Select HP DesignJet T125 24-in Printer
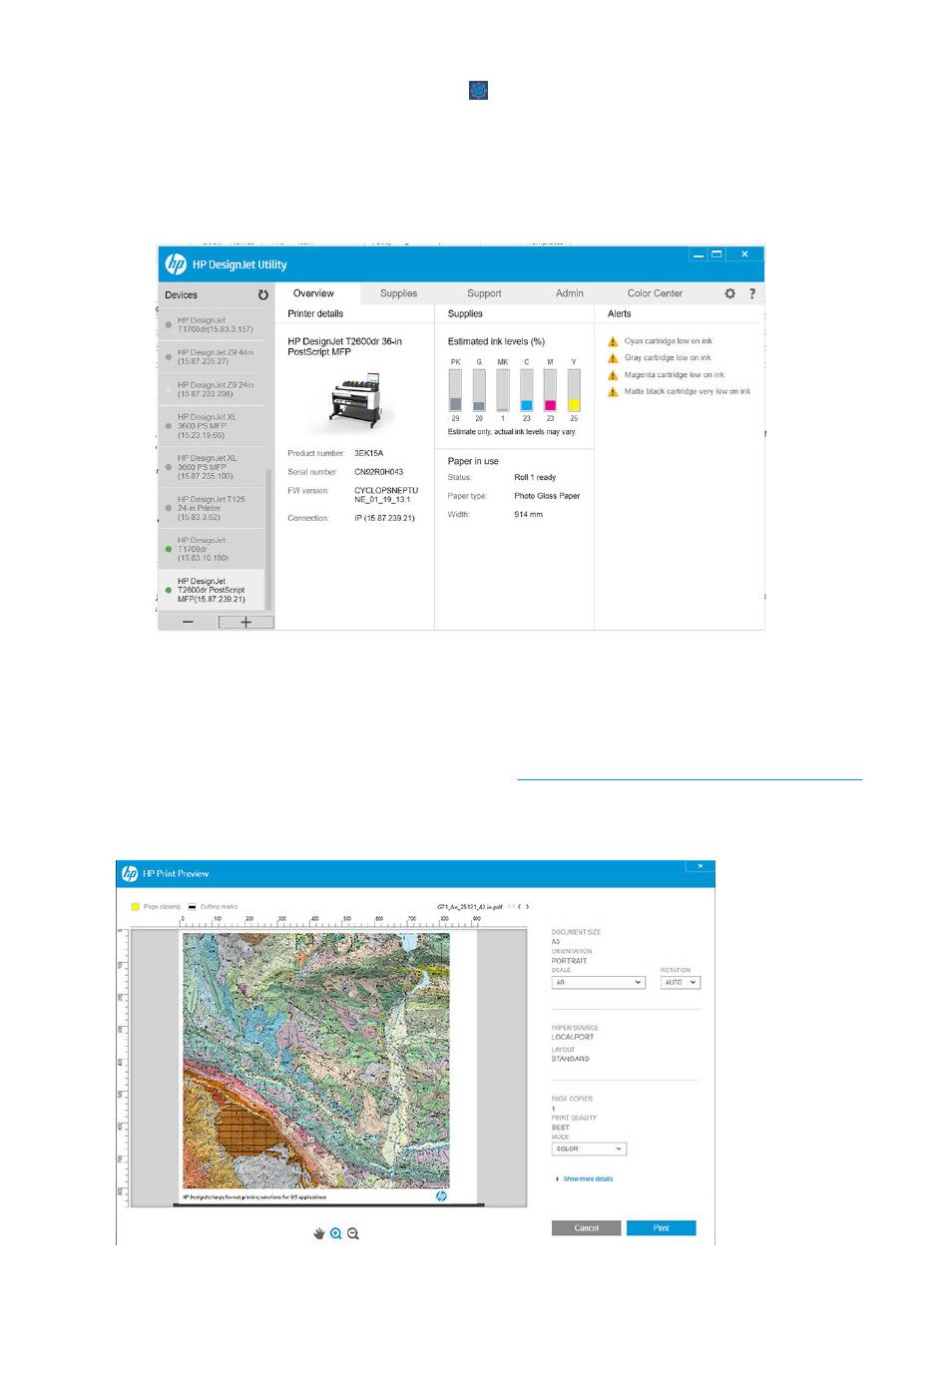The height and width of the screenshot is (1395, 948). click(212, 508)
